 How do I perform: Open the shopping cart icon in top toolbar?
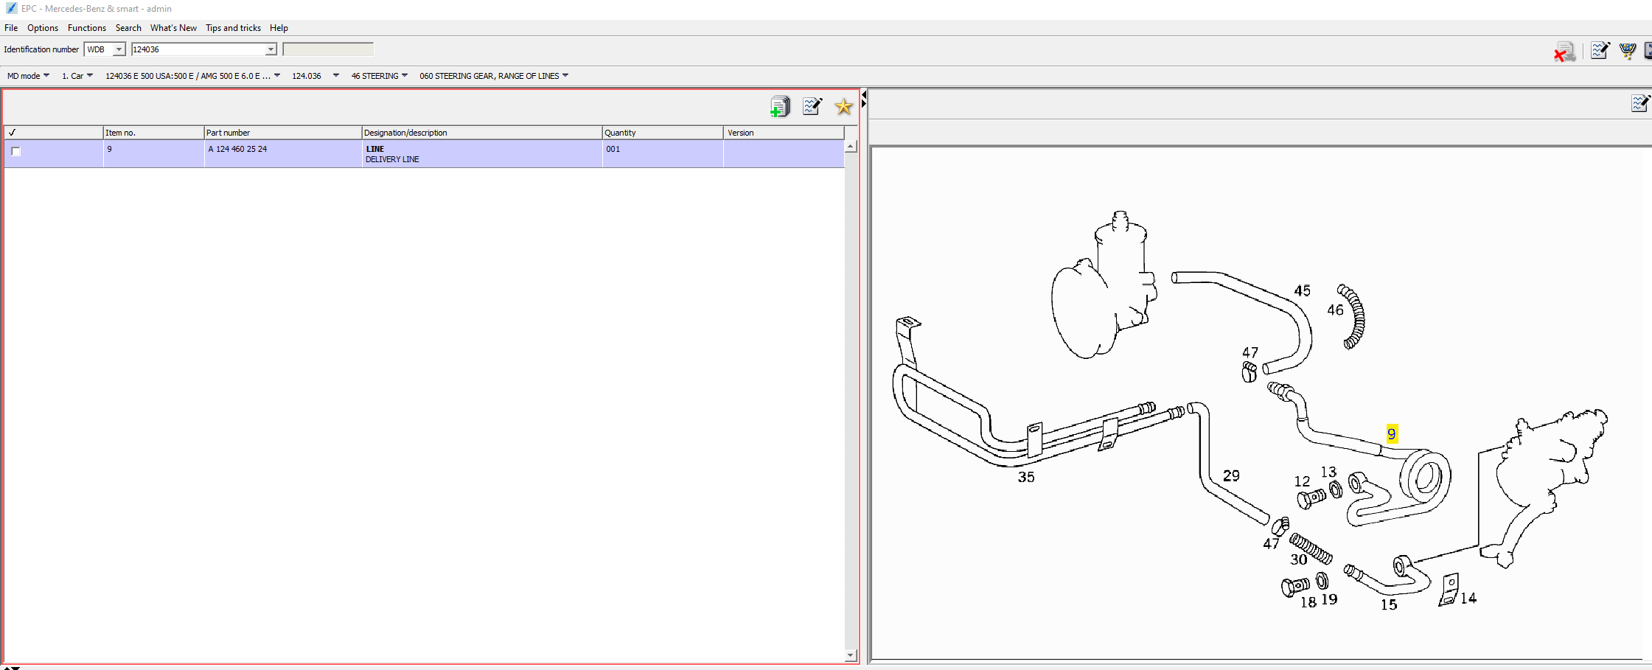1627,51
